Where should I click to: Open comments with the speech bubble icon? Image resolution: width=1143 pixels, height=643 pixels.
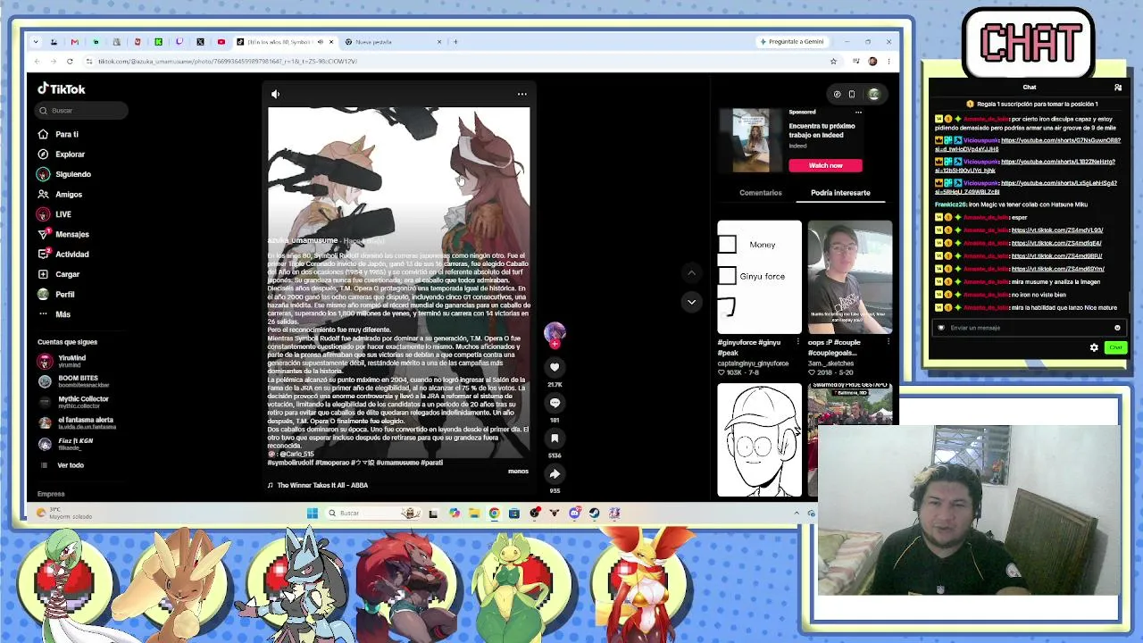click(555, 403)
